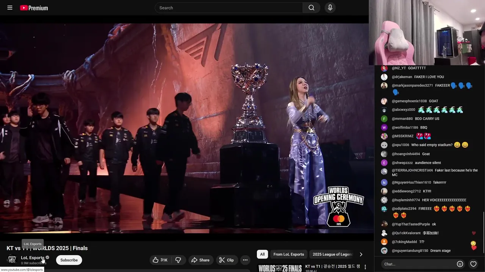Image resolution: width=485 pixels, height=272 pixels.
Task: Open LoL Esports channel avatar
Action: pyautogui.click(x=12, y=260)
